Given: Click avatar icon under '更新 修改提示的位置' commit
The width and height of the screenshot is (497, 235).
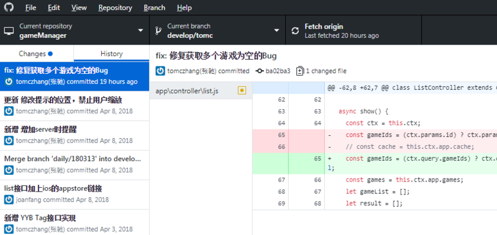Looking at the screenshot, I should (x=9, y=111).
